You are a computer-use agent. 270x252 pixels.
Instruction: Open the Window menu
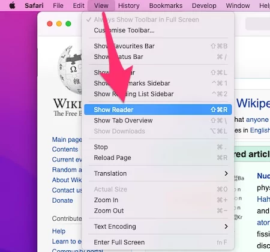point(238,5)
